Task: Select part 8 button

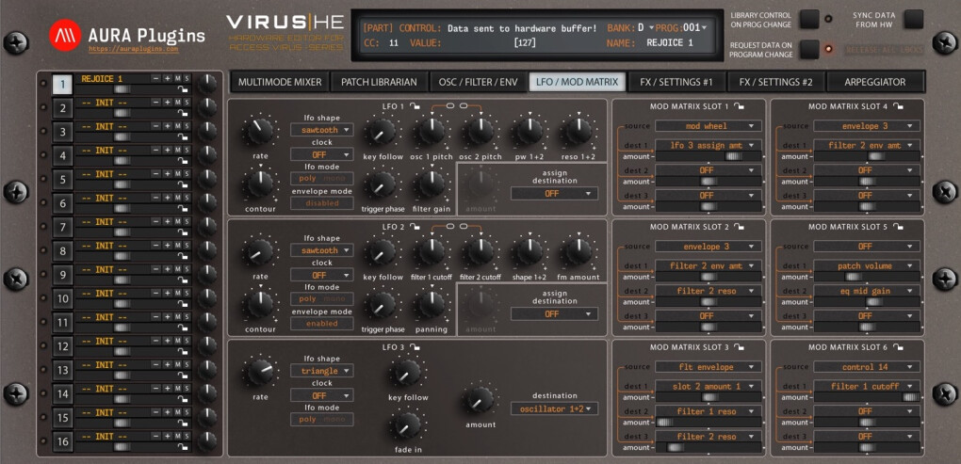Action: click(62, 251)
